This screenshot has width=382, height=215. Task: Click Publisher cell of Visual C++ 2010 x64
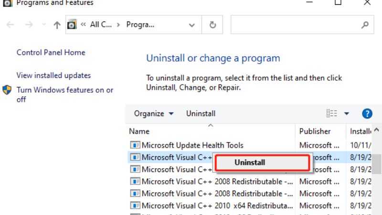[319, 206]
